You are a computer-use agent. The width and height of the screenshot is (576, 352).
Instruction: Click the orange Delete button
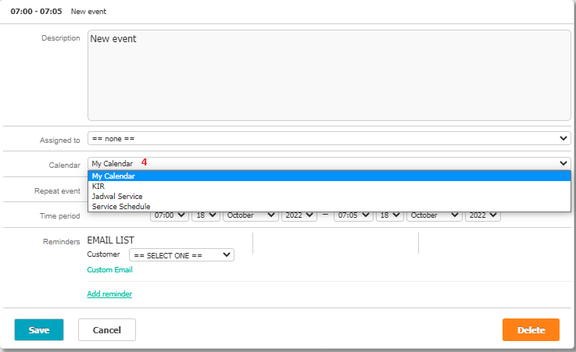531,330
